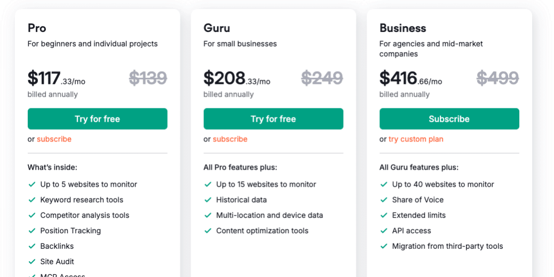Click checkmark next to Content optimization tools
554x277 pixels.
[208, 231]
